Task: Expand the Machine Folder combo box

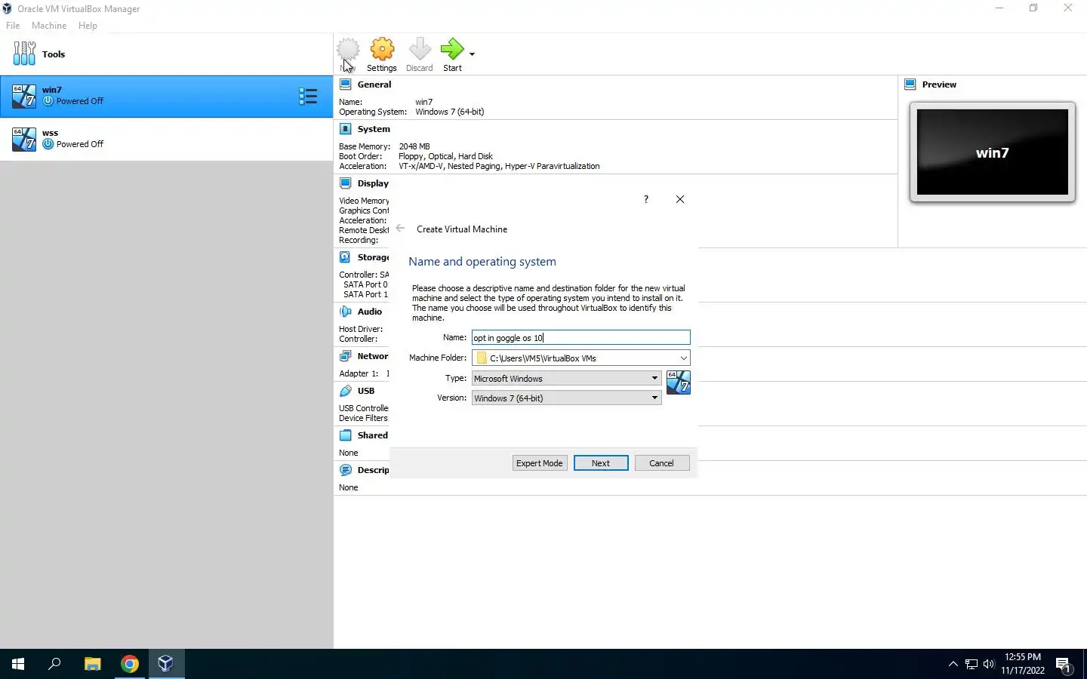Action: 683,358
